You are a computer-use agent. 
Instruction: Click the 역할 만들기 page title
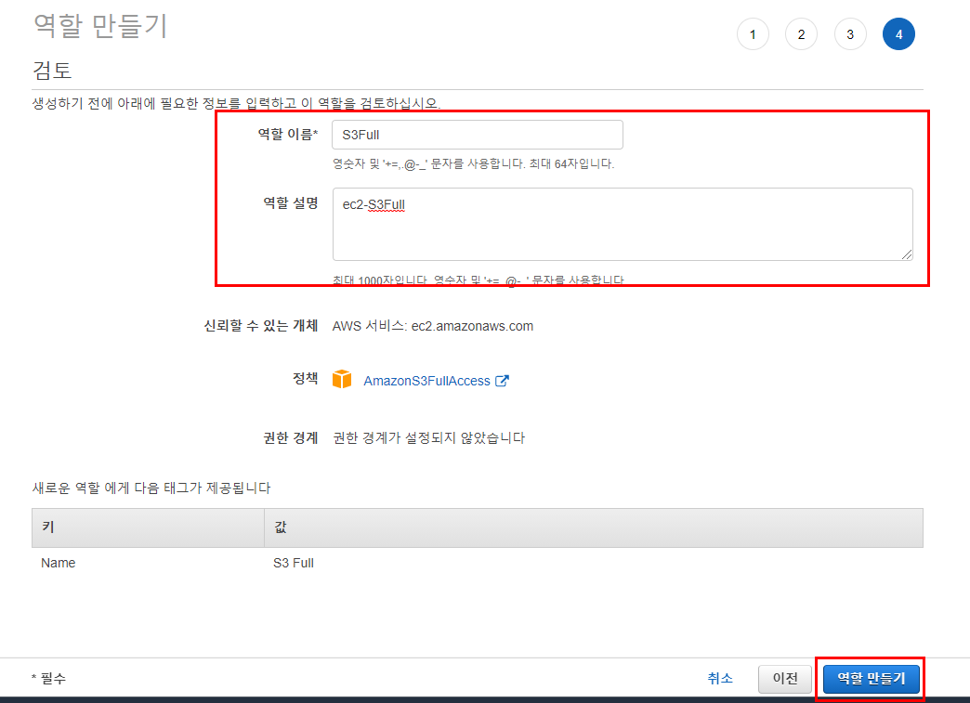tap(100, 26)
